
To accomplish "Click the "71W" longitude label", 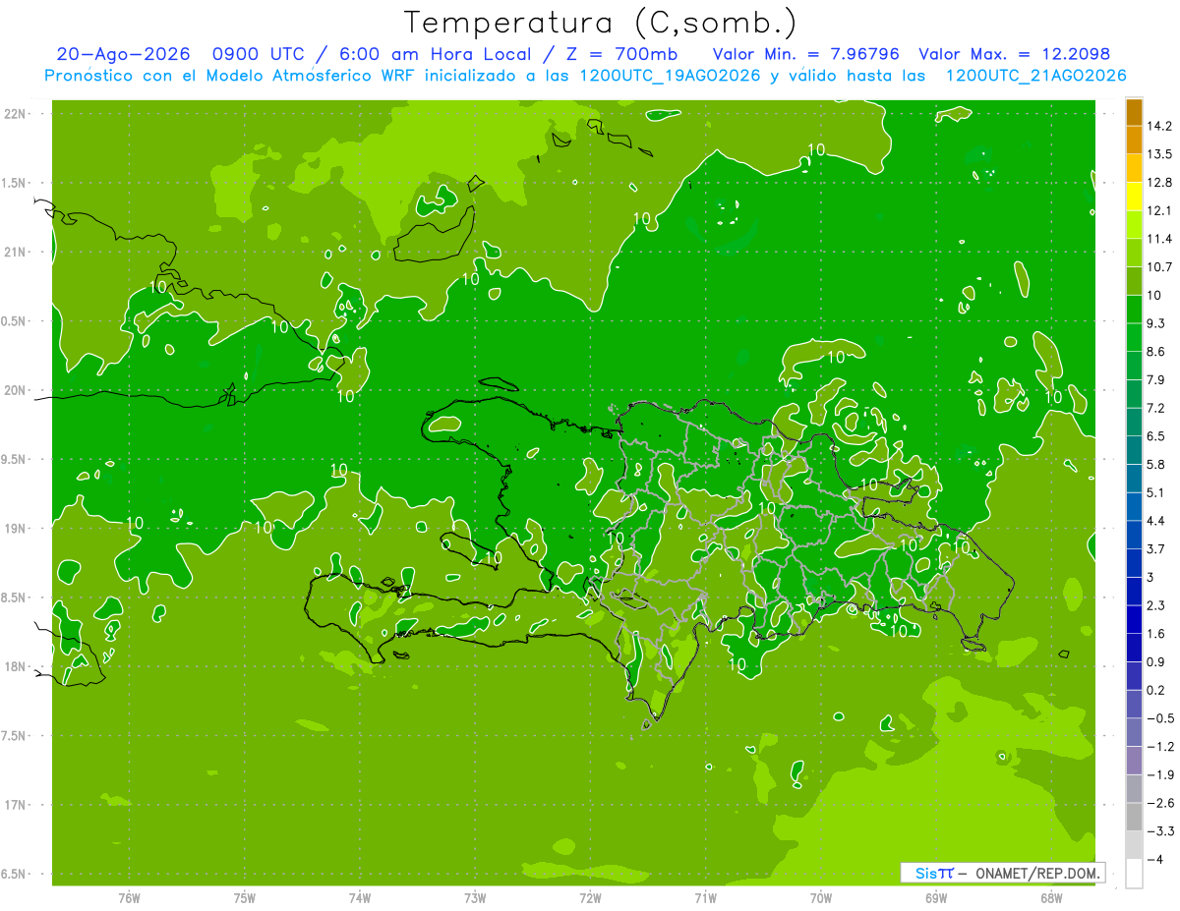I will (x=705, y=897).
